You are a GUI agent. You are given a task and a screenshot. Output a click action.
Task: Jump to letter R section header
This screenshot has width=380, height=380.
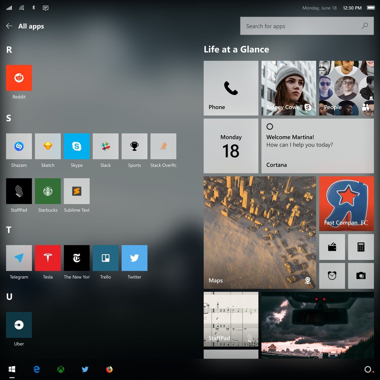(x=9, y=50)
